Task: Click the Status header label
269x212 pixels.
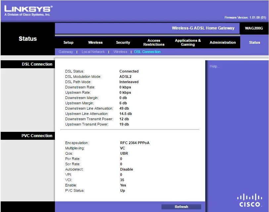Action: pos(27,39)
